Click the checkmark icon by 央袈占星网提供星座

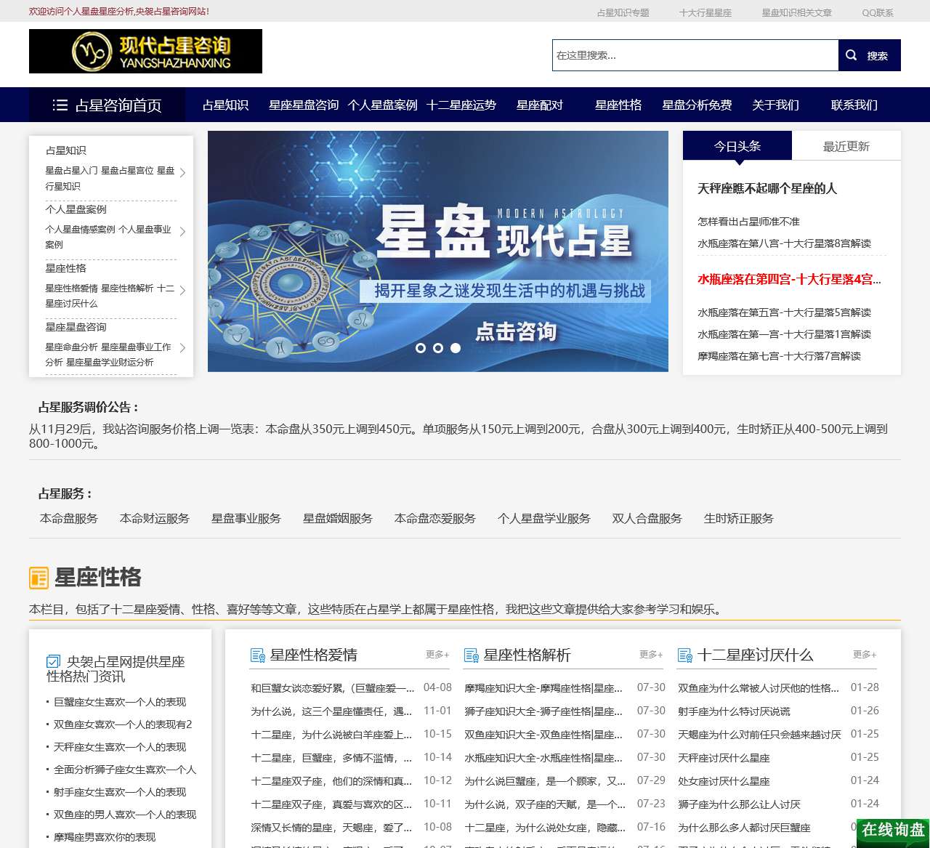(x=53, y=662)
